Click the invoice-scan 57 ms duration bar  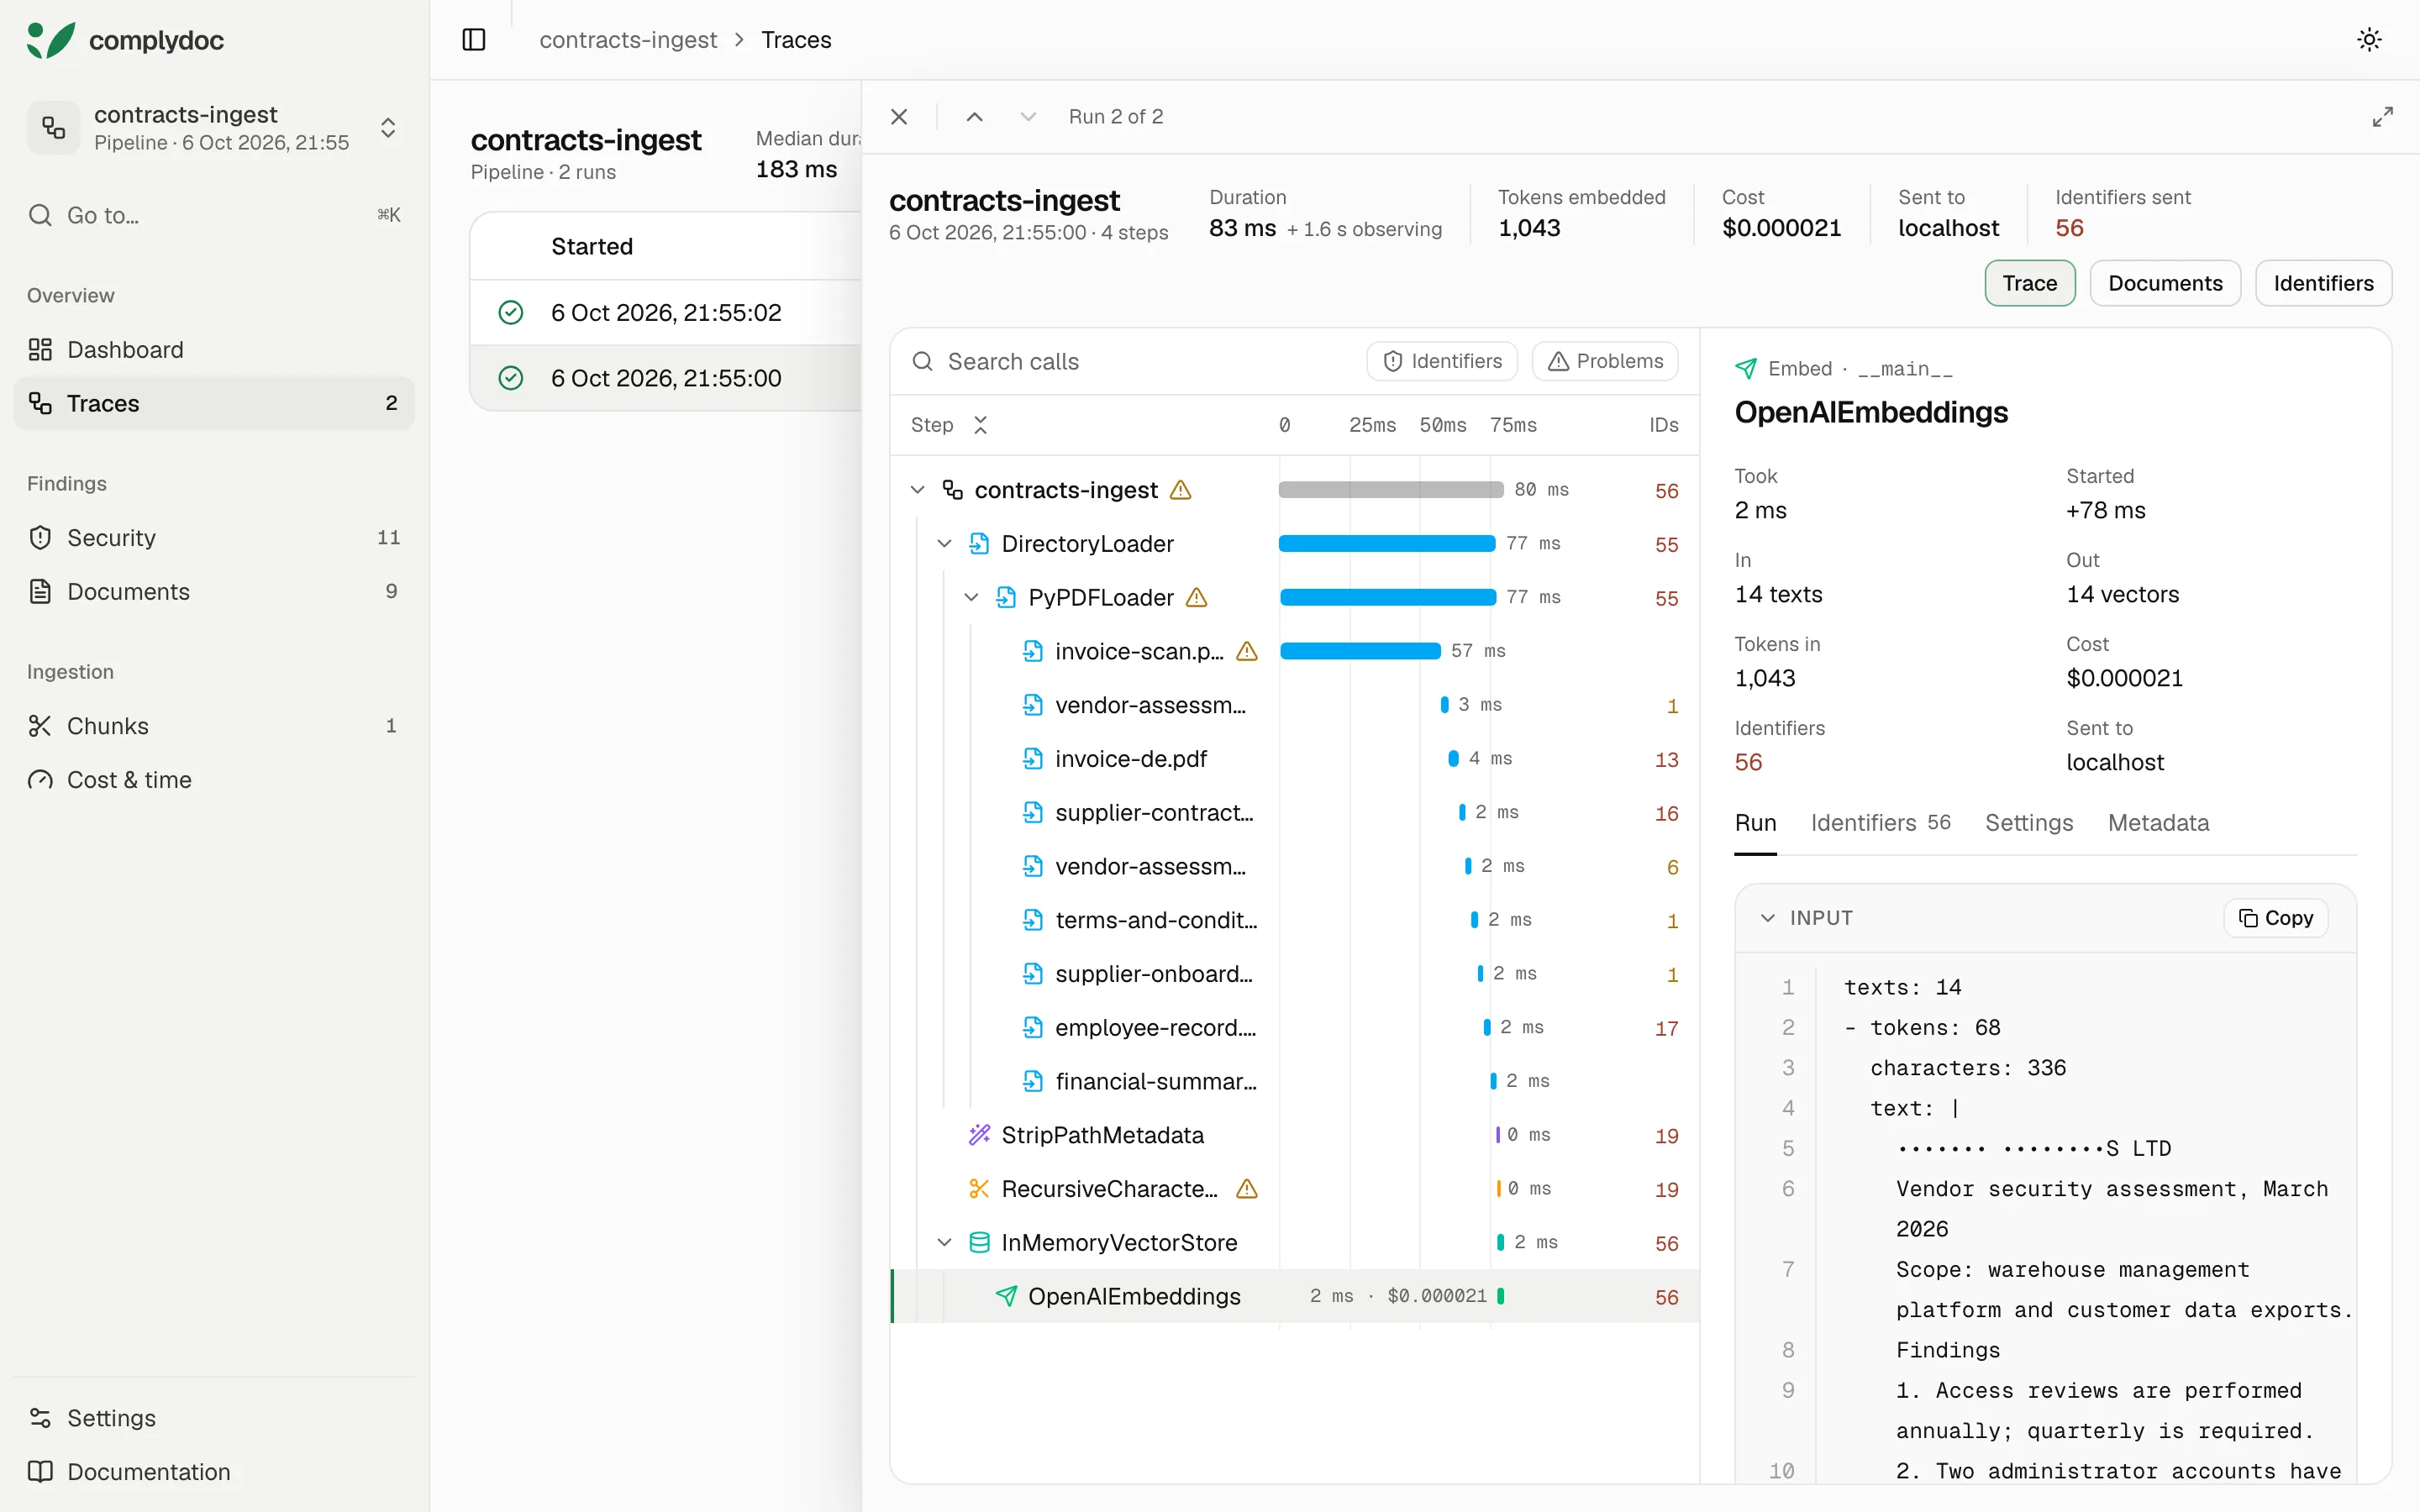(x=1360, y=651)
